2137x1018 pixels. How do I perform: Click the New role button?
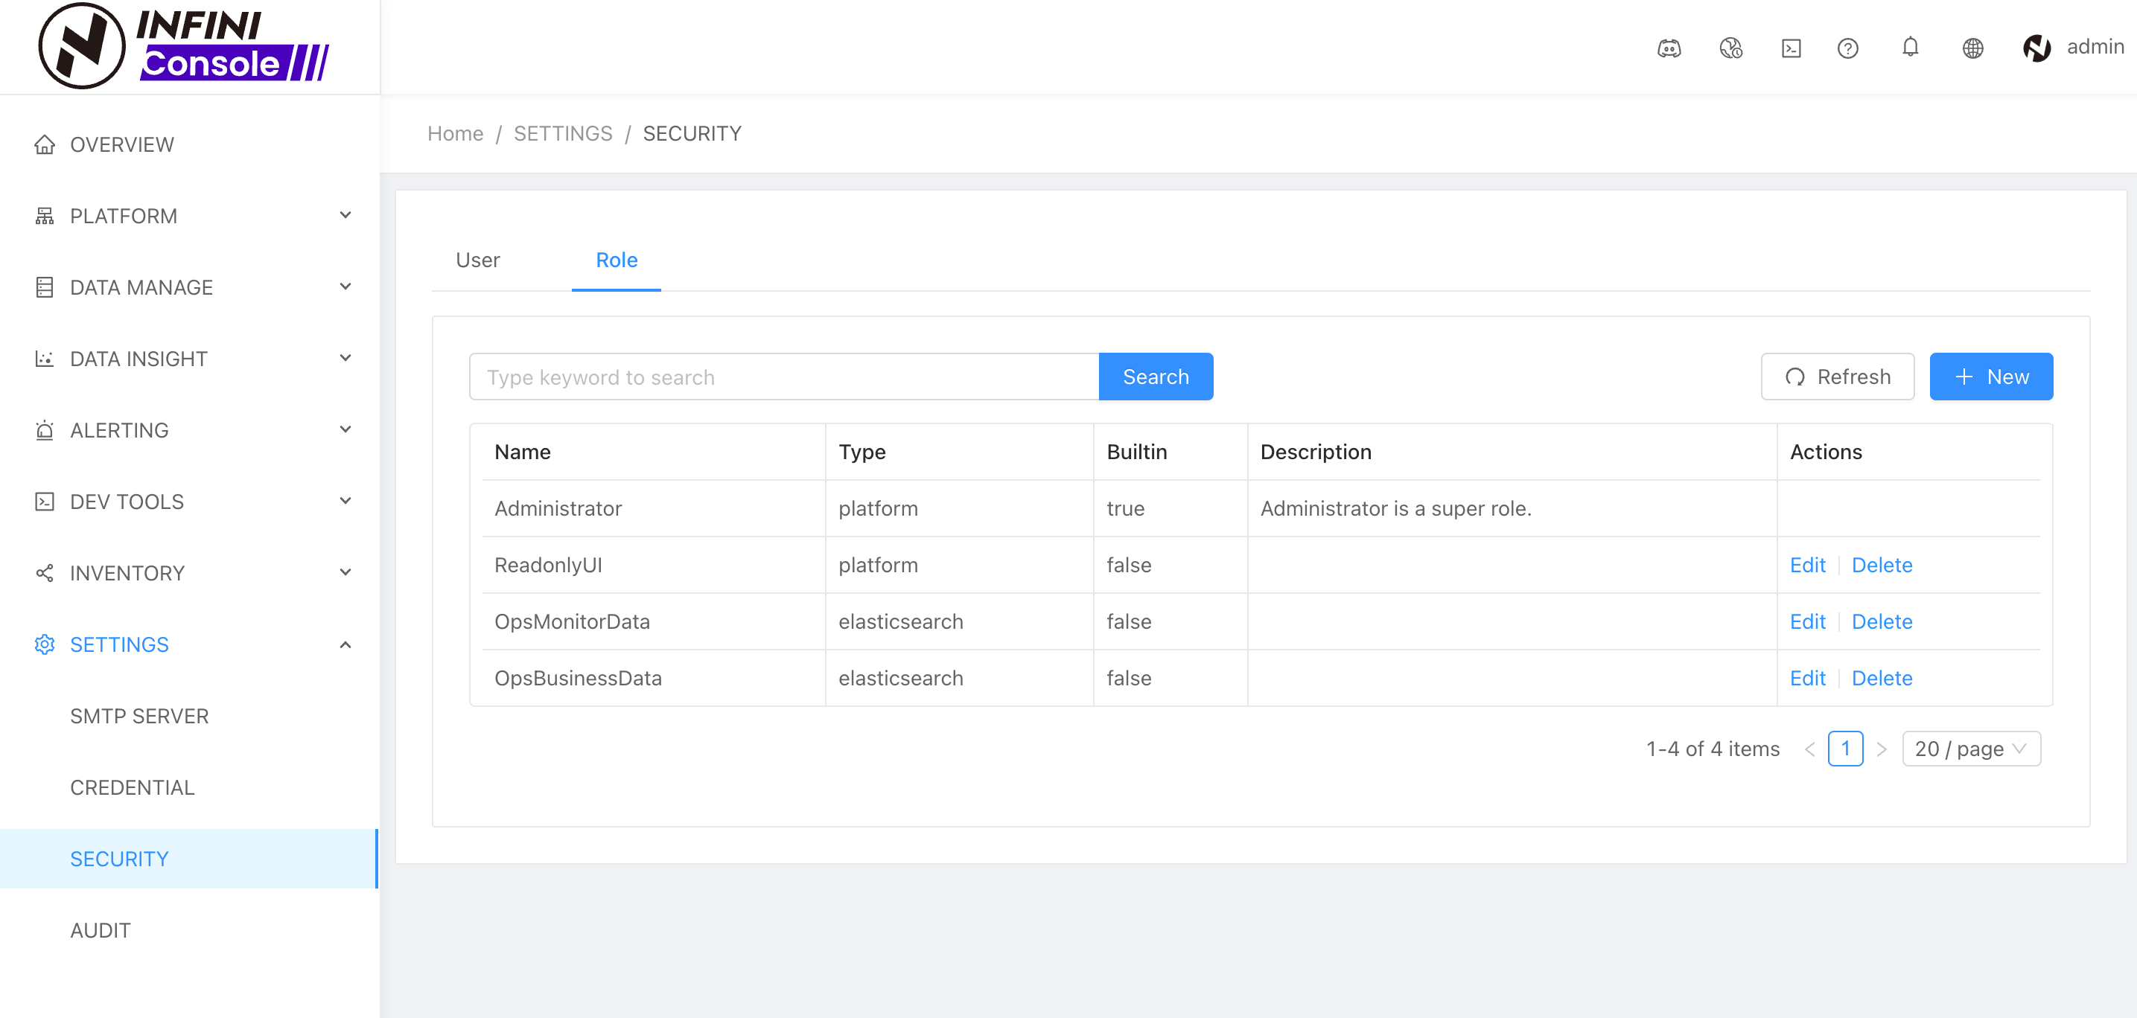click(1990, 377)
